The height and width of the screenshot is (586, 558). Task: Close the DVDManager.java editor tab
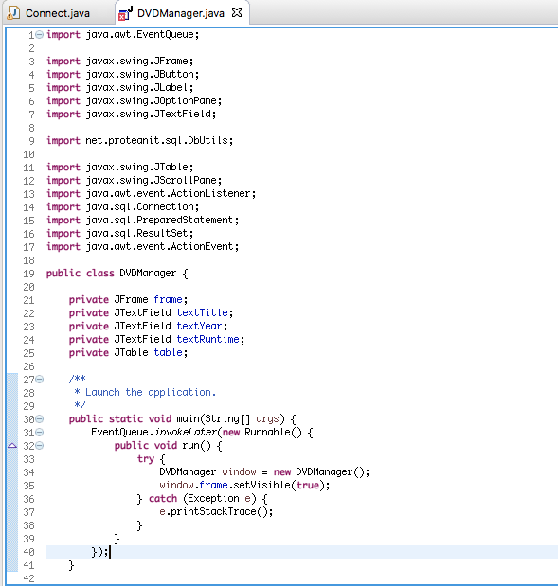237,12
